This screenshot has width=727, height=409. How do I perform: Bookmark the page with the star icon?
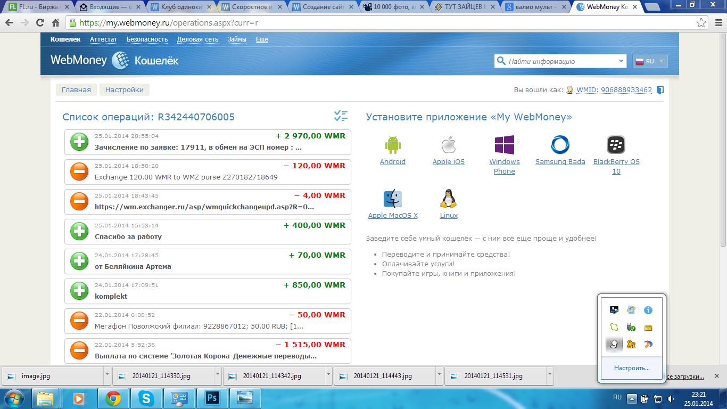[701, 23]
